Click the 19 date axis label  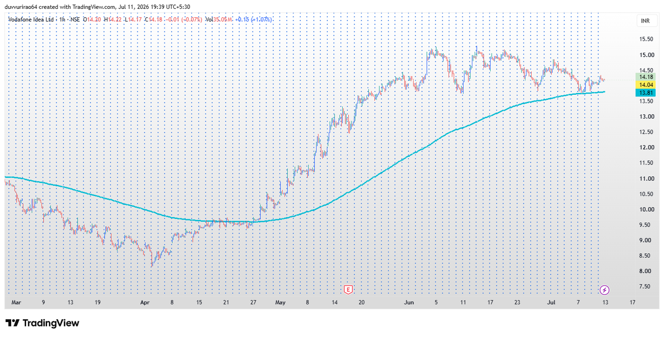coord(97,303)
